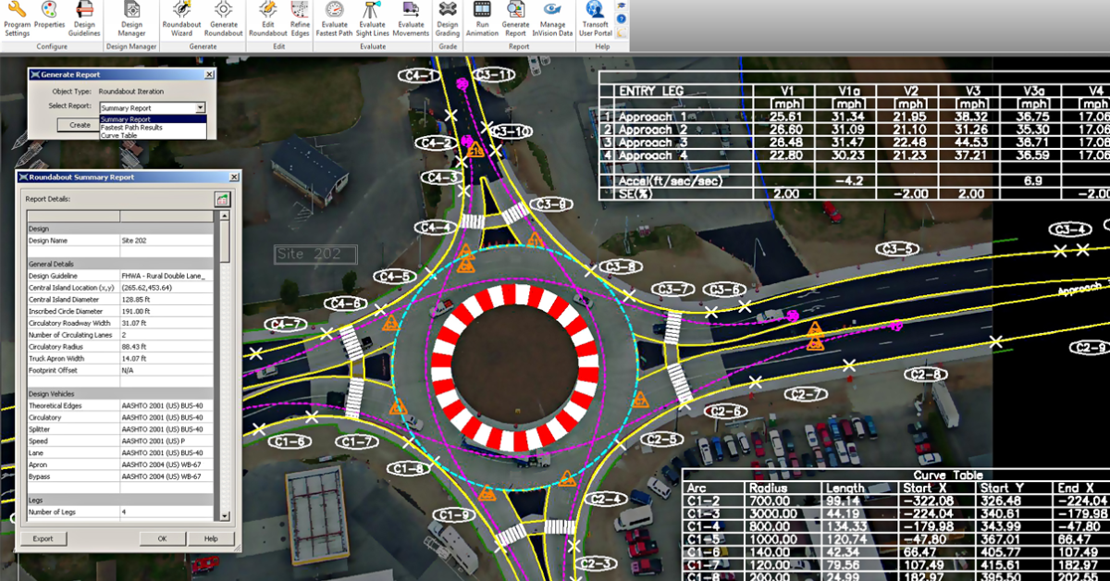Click the Generate Report ribbon button

(515, 19)
